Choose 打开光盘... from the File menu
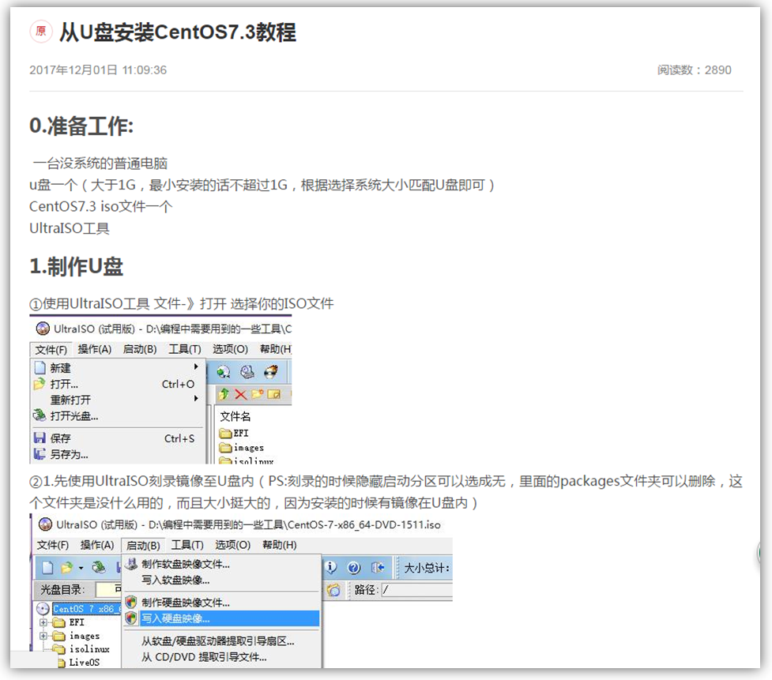This screenshot has width=772, height=680. (x=119, y=415)
